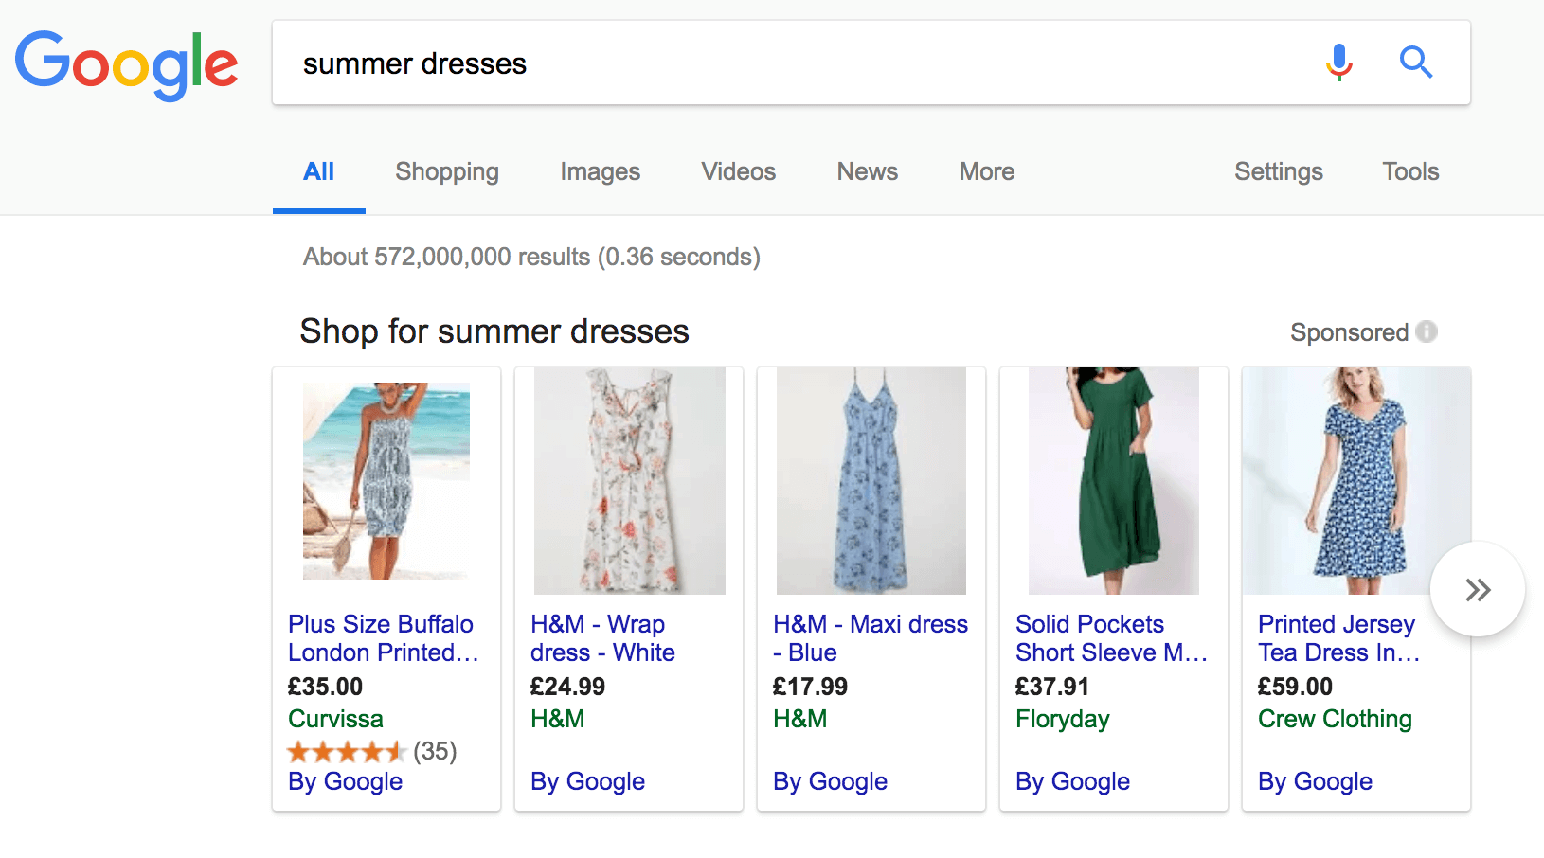
Task: Open the Settings menu
Action: (1279, 171)
